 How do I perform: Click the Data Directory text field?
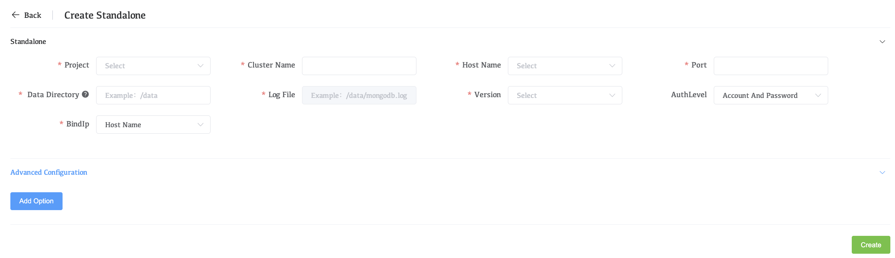pyautogui.click(x=153, y=95)
